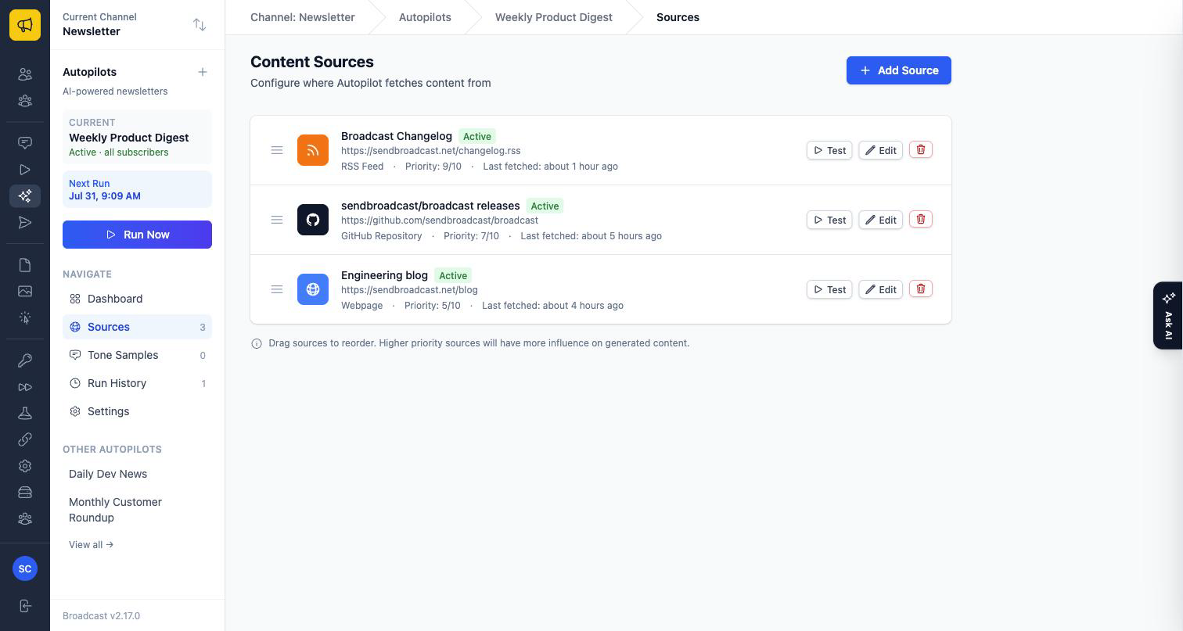Screen dimensions: 1183x631
Task: Select Sources in the Navigate menu
Action: coord(137,327)
